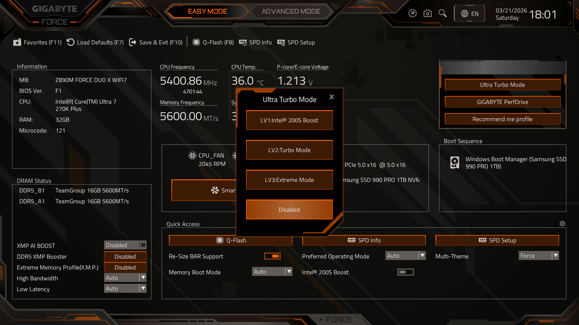
Task: Select LV3:Extreme Mode in the dialog
Action: coord(289,180)
